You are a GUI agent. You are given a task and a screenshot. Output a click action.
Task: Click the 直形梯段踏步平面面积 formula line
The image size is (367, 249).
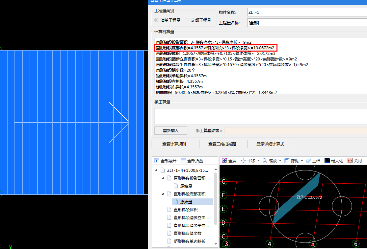pos(232,65)
